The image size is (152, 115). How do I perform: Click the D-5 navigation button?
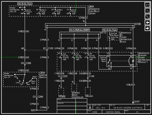click(x=148, y=5)
